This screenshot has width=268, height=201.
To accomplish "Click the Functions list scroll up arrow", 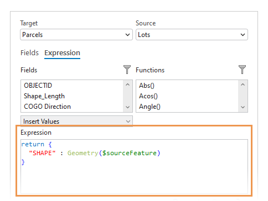I will (243, 84).
